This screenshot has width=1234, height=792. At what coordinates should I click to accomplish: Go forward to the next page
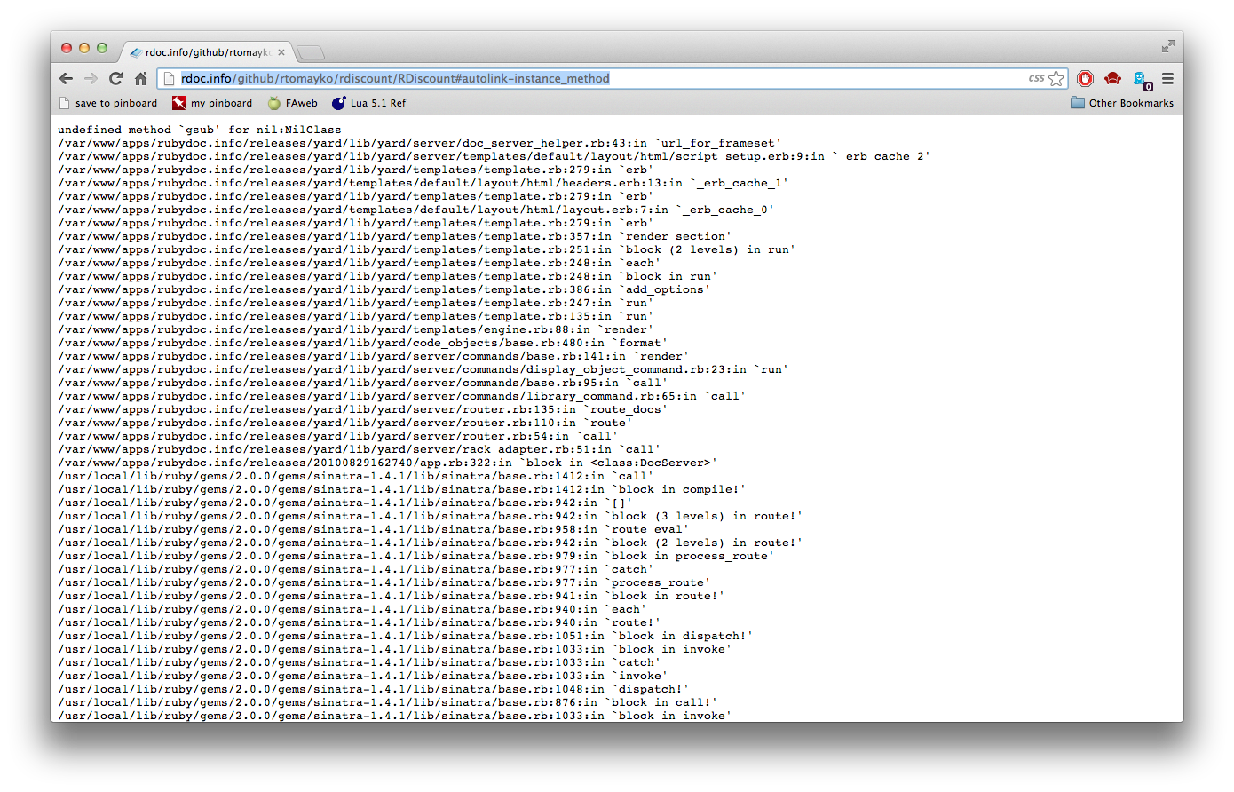click(91, 78)
